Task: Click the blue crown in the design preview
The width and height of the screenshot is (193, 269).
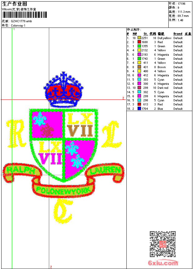Action: [x=64, y=90]
